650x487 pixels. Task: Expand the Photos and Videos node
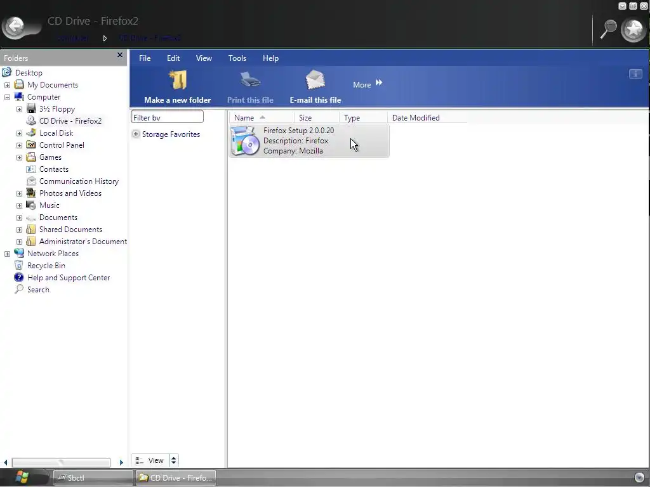pos(19,193)
